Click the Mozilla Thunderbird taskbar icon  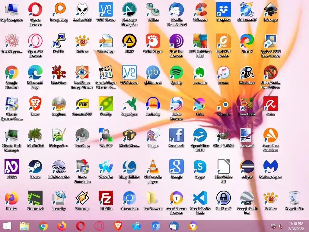coord(174,226)
